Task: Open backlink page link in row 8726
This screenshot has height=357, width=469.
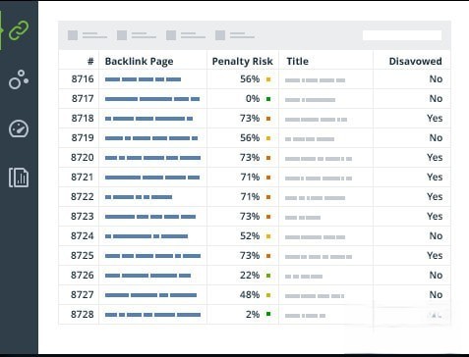Action: tap(147, 276)
